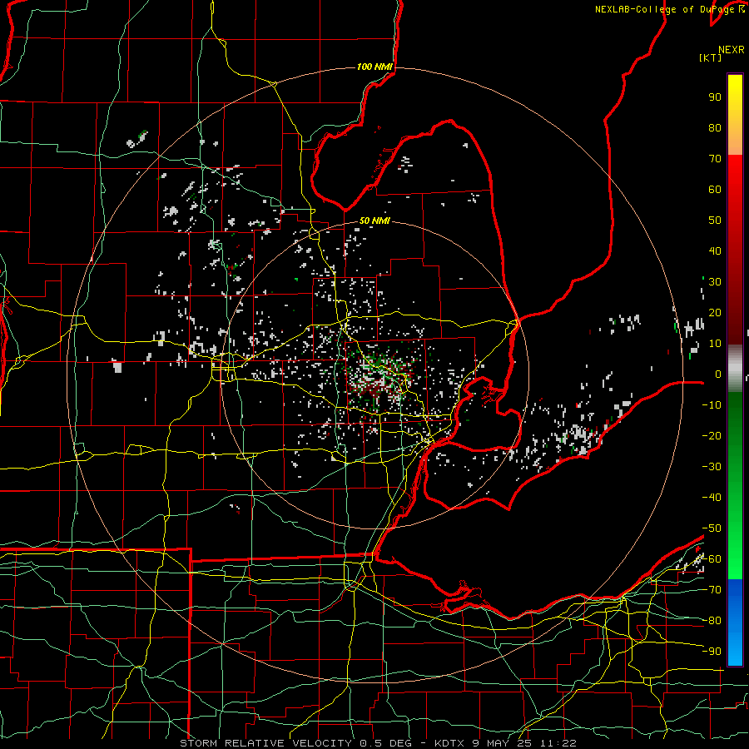Click the 70 value on velocity scale
Viewport: 749px width, 749px height.
[715, 159]
